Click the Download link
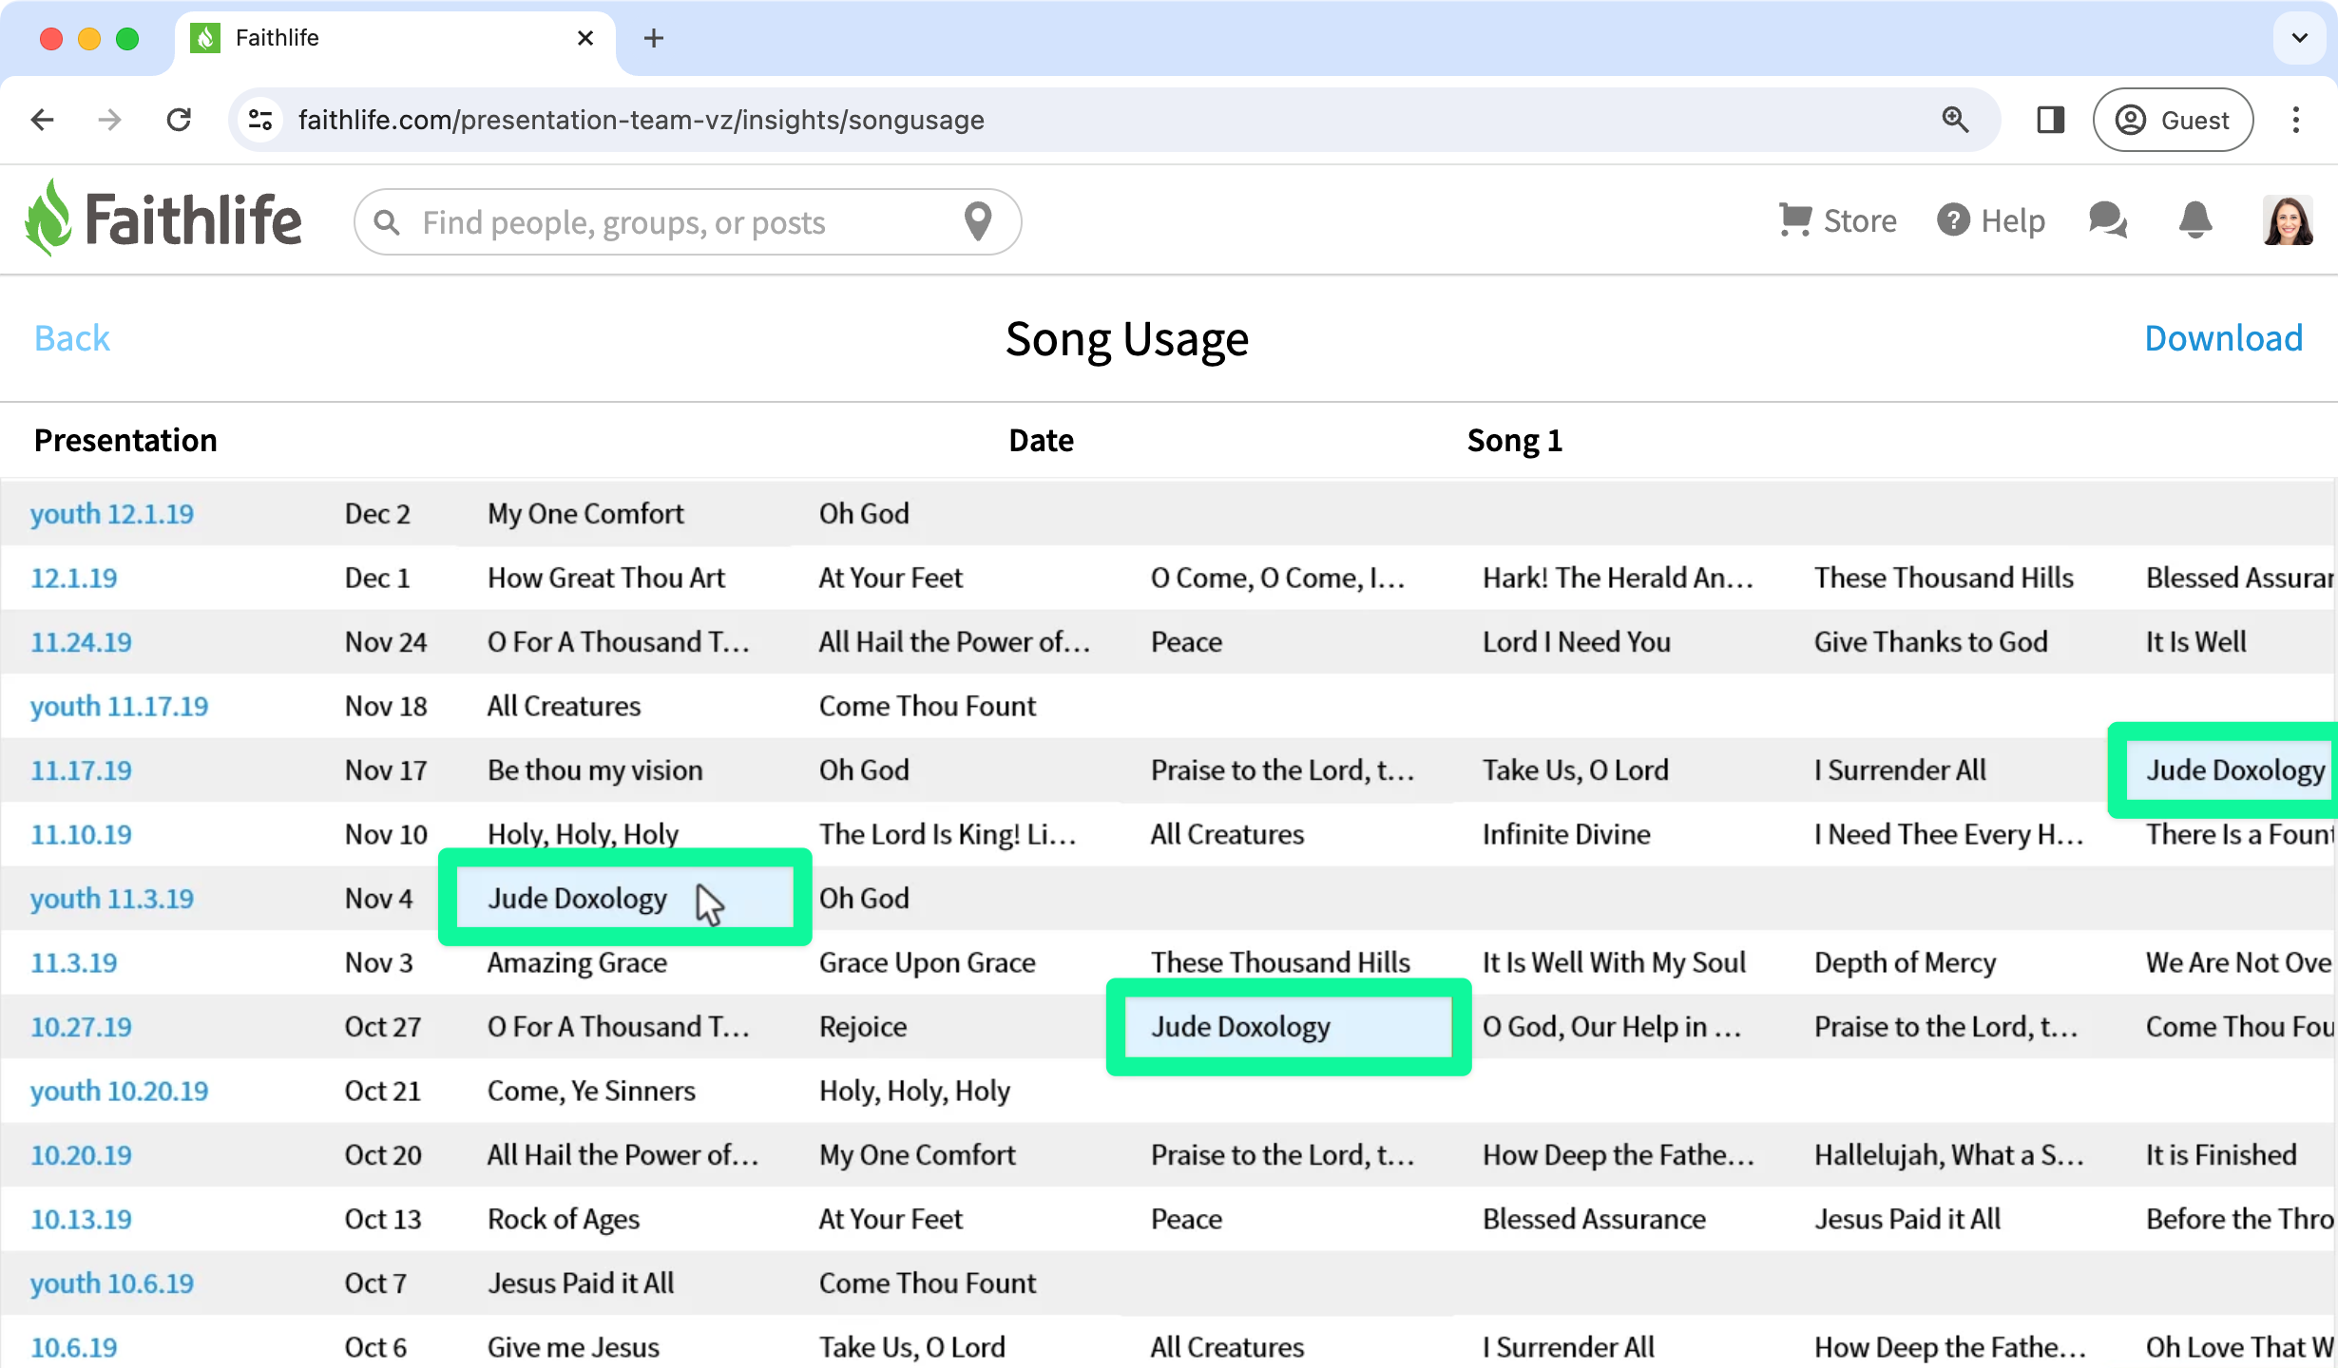2338x1368 pixels. tap(2223, 338)
